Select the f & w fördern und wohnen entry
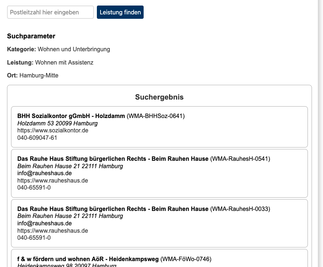Image resolution: width=323 pixels, height=267 pixels. point(88,259)
